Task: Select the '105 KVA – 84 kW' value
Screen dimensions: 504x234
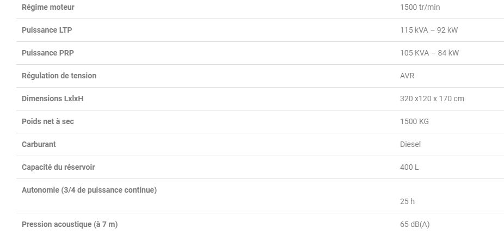Action: click(x=429, y=53)
